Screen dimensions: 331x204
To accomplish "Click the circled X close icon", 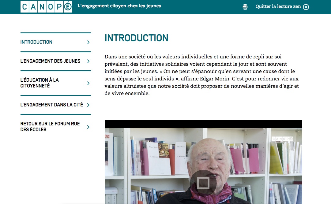I will 306,7.
